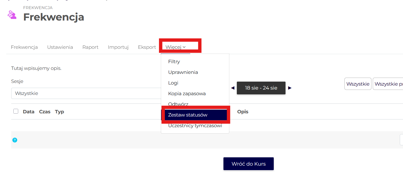Choose Zestaw statusów from the menu
This screenshot has height=172, width=403.
tap(188, 115)
